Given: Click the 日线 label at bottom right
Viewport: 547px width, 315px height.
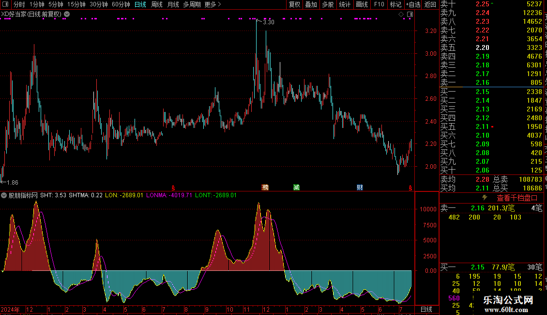Looking at the screenshot, I should pyautogui.click(x=426, y=309).
